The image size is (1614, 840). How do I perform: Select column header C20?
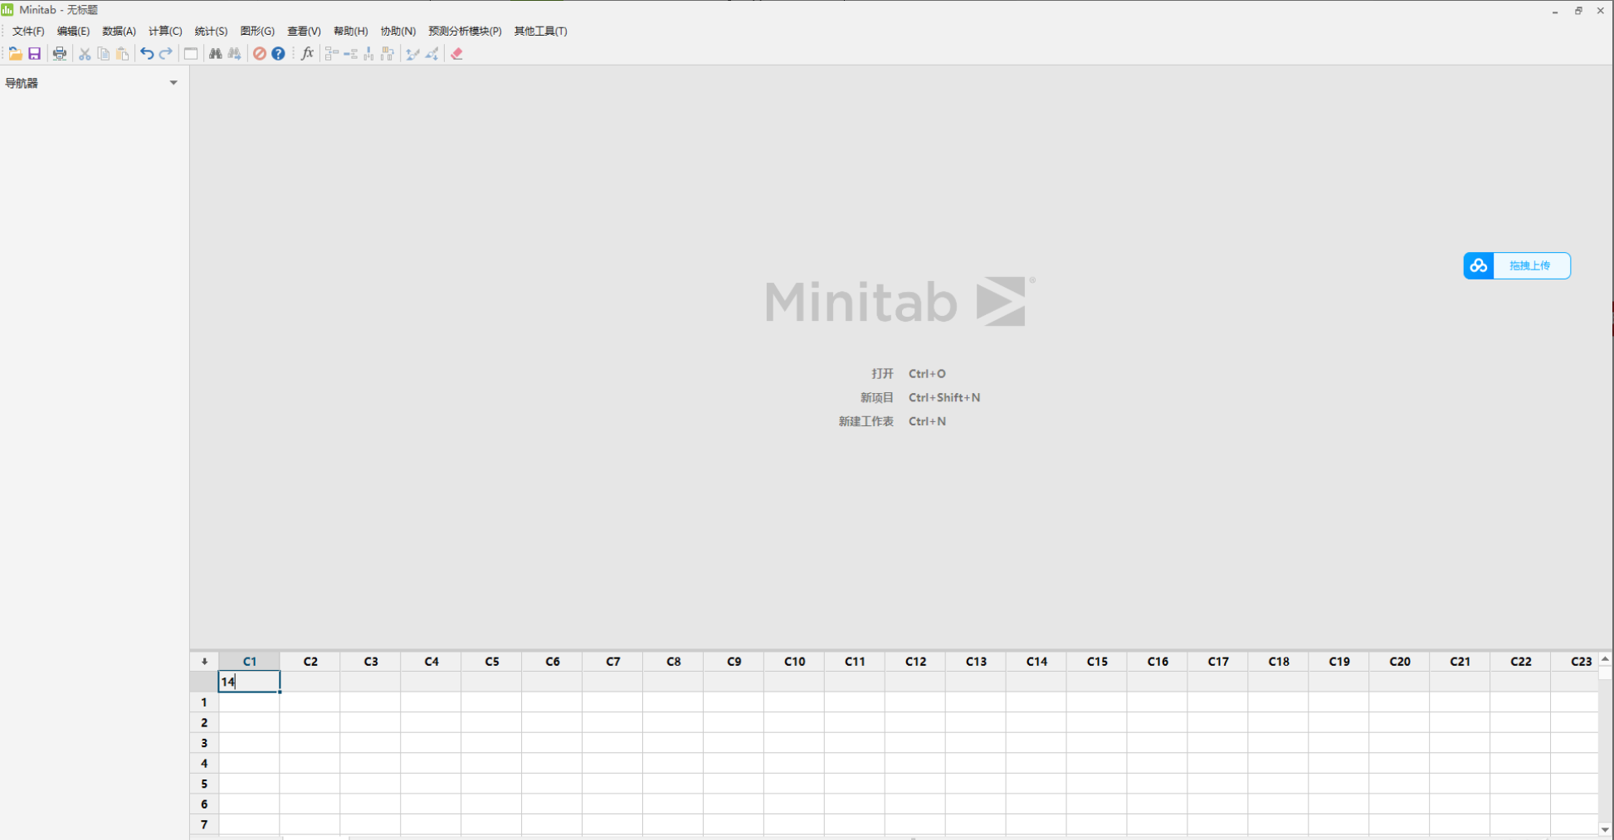(1400, 662)
